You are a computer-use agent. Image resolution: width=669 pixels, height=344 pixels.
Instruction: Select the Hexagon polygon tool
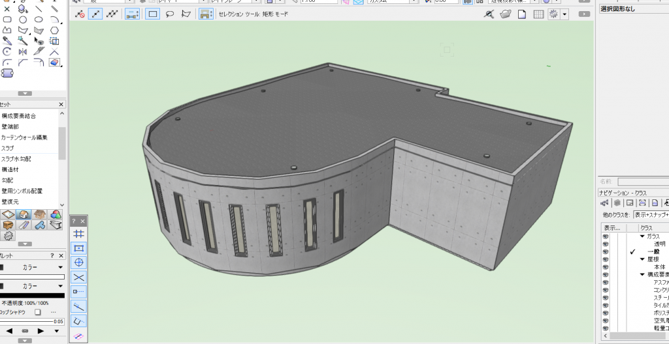pos(54,29)
